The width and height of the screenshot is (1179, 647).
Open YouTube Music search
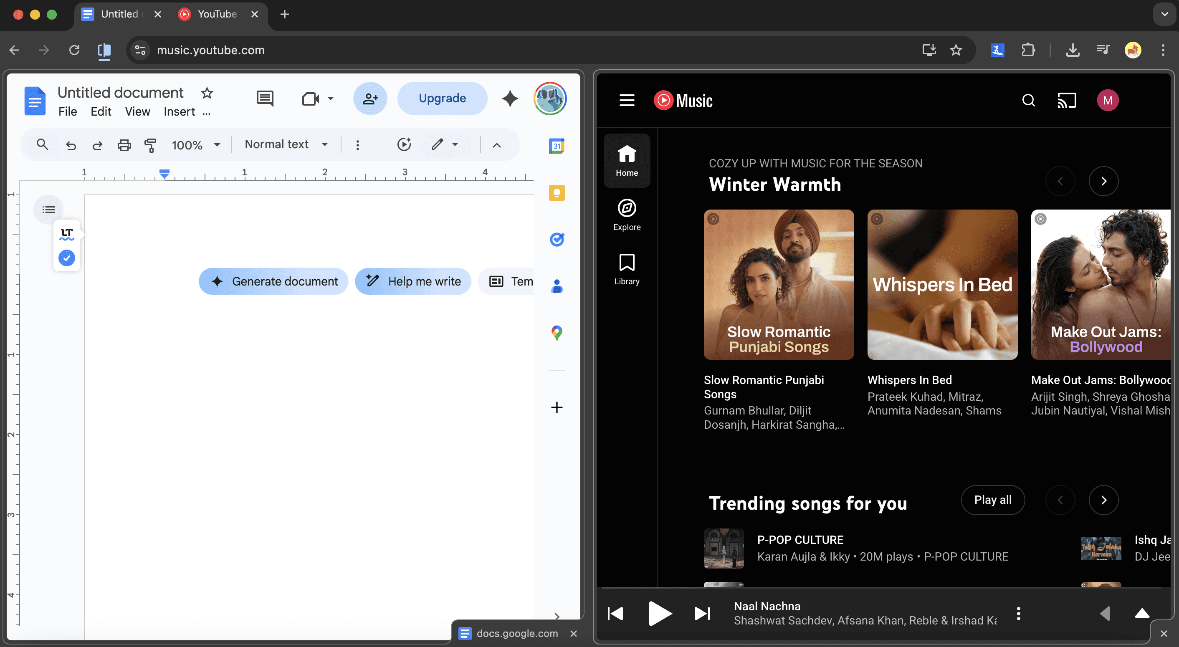pyautogui.click(x=1028, y=100)
